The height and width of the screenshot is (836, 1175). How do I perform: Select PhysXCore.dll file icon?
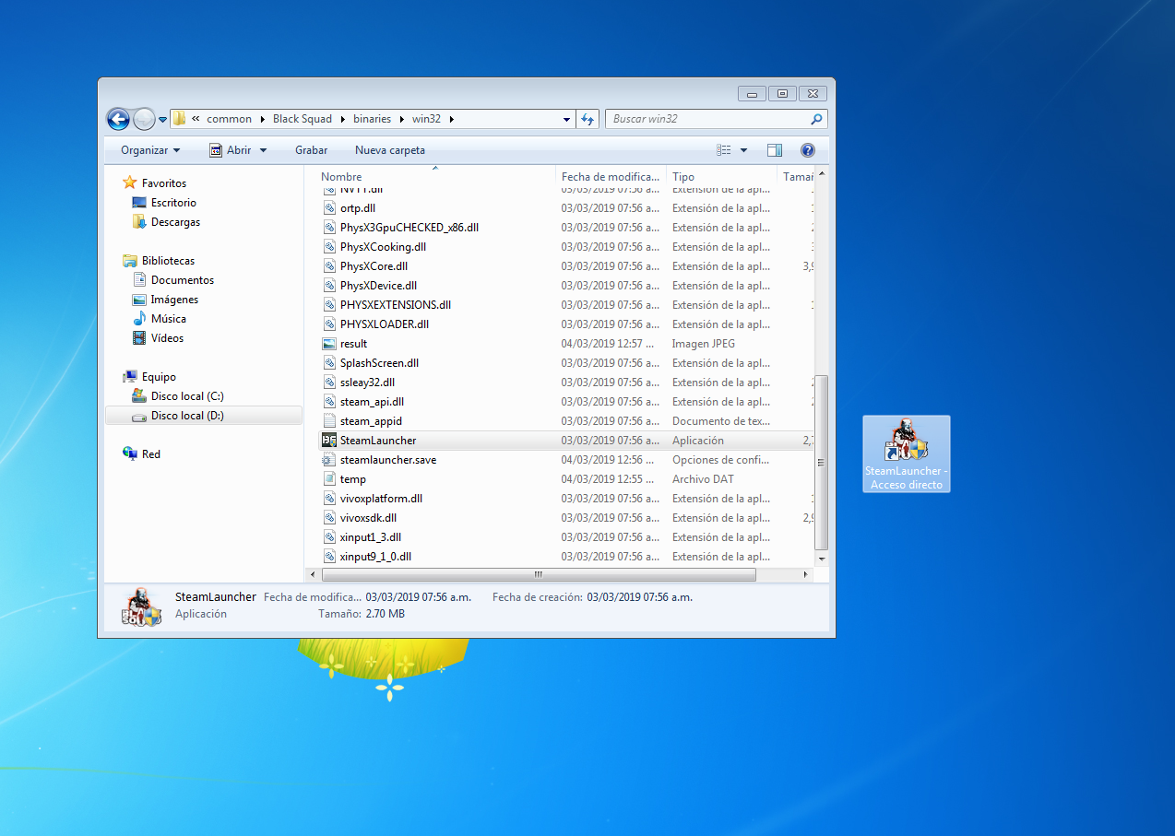[329, 266]
